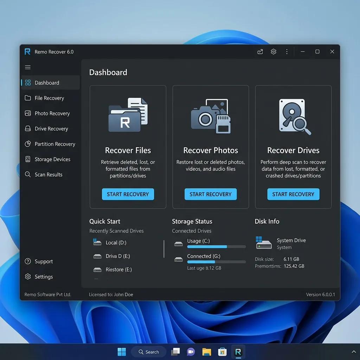Open Microsoft Store from the taskbar
360x360 pixels.
coord(222,352)
